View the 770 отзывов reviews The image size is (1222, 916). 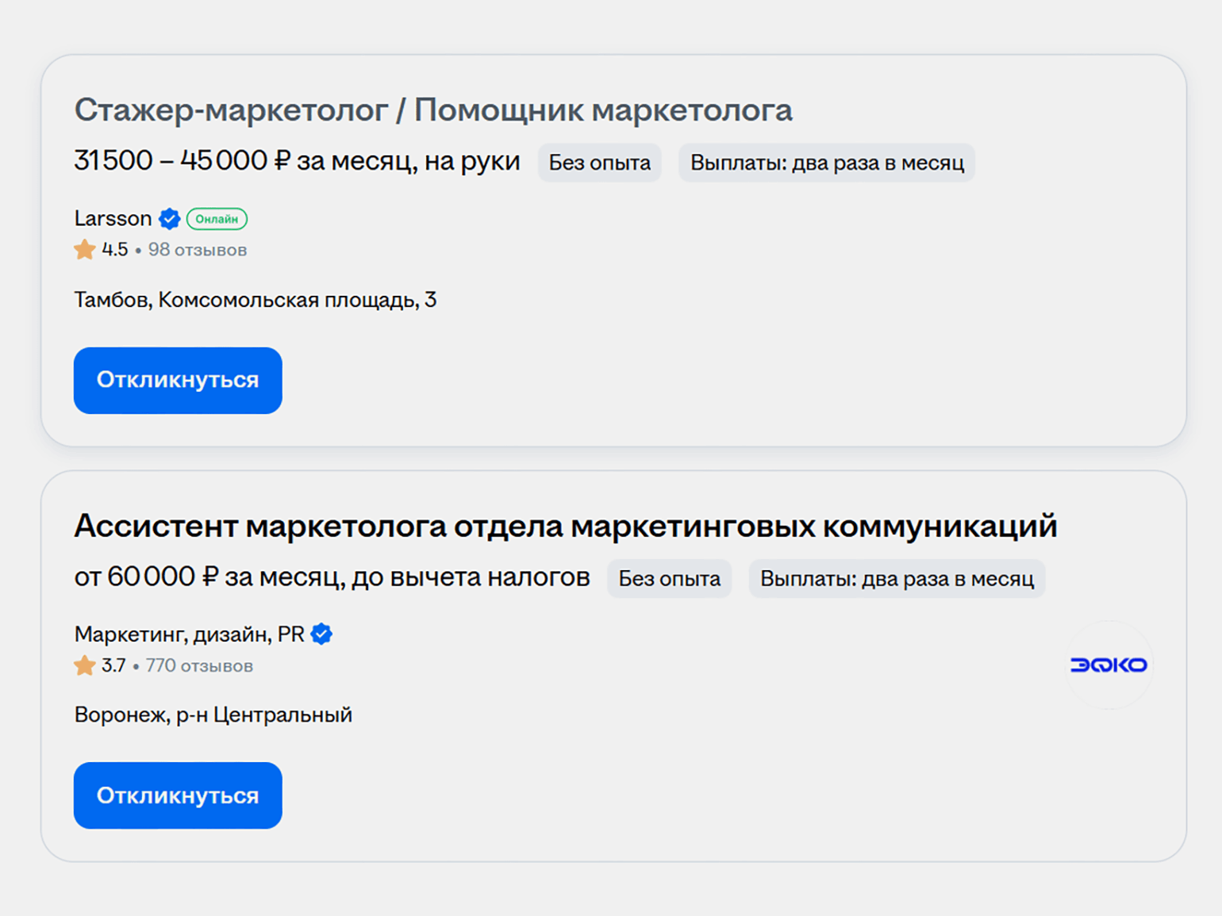coord(199,665)
